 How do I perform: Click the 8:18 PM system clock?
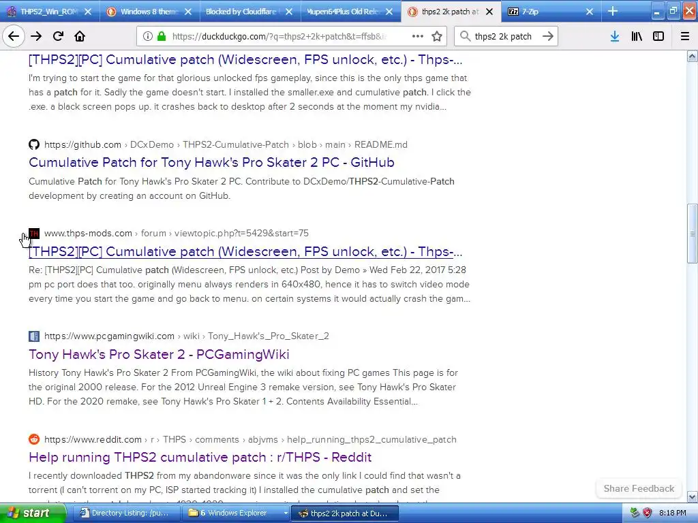[672, 513]
